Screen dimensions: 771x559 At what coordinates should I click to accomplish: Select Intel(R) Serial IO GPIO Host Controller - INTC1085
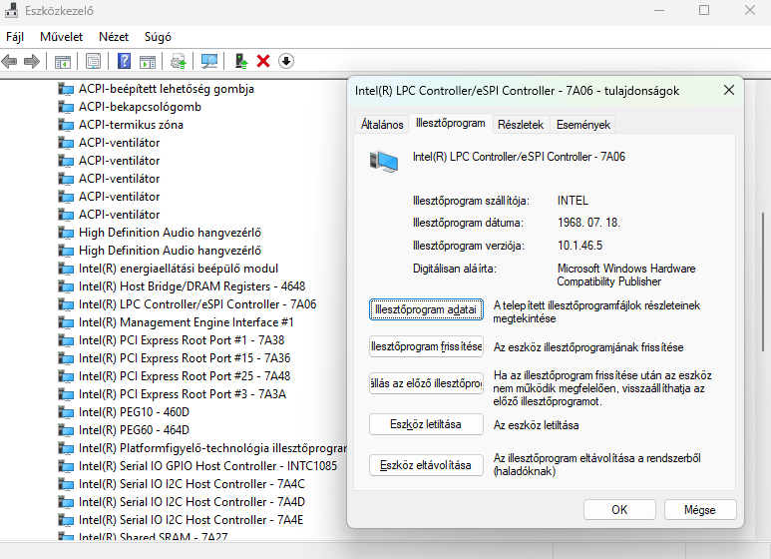(x=208, y=466)
